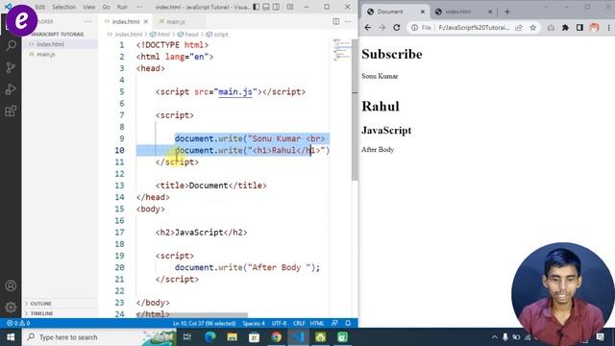Open the Search view in activity bar
Screen dimensions: 615x346
pyautogui.click(x=11, y=46)
